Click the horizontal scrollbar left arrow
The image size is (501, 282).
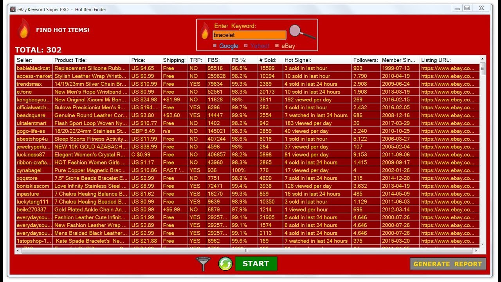pyautogui.click(x=18, y=251)
